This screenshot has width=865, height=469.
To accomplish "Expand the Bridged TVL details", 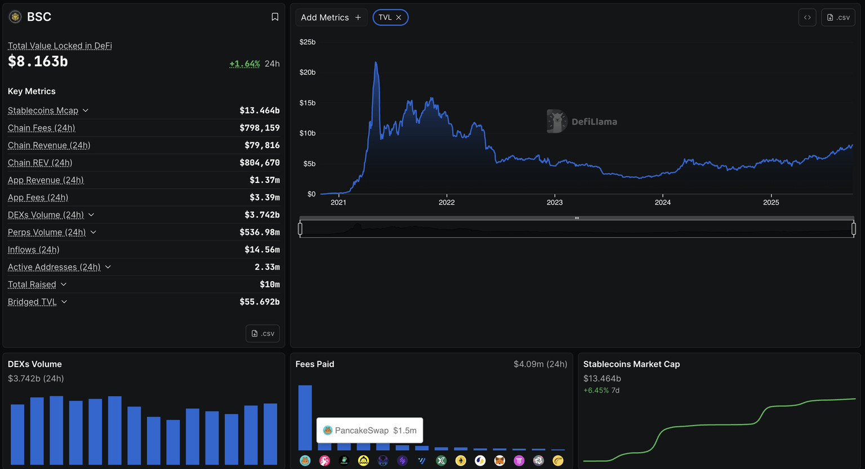I will 64,302.
